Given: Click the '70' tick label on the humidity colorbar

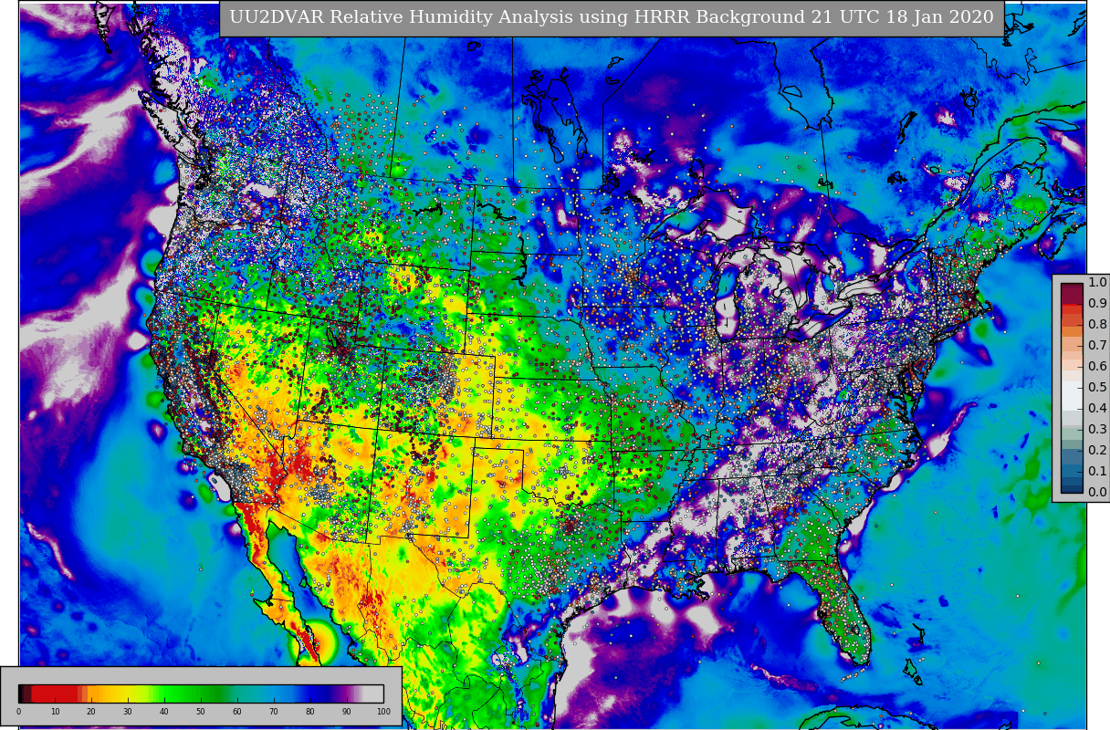Looking at the screenshot, I should [x=274, y=712].
